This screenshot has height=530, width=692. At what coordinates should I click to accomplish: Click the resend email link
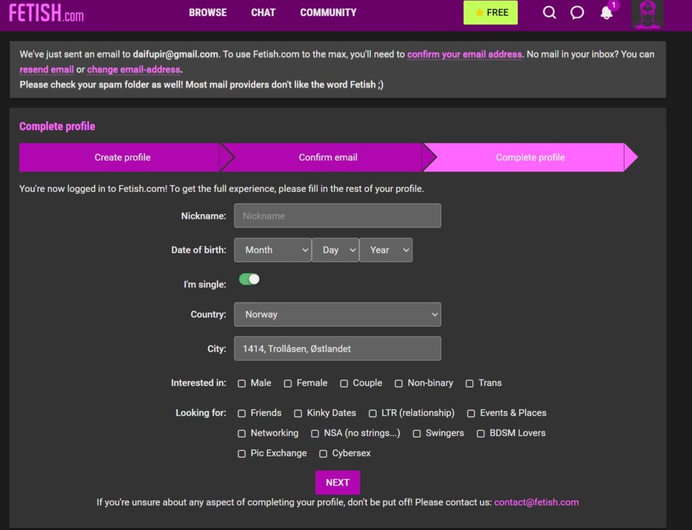pos(47,70)
